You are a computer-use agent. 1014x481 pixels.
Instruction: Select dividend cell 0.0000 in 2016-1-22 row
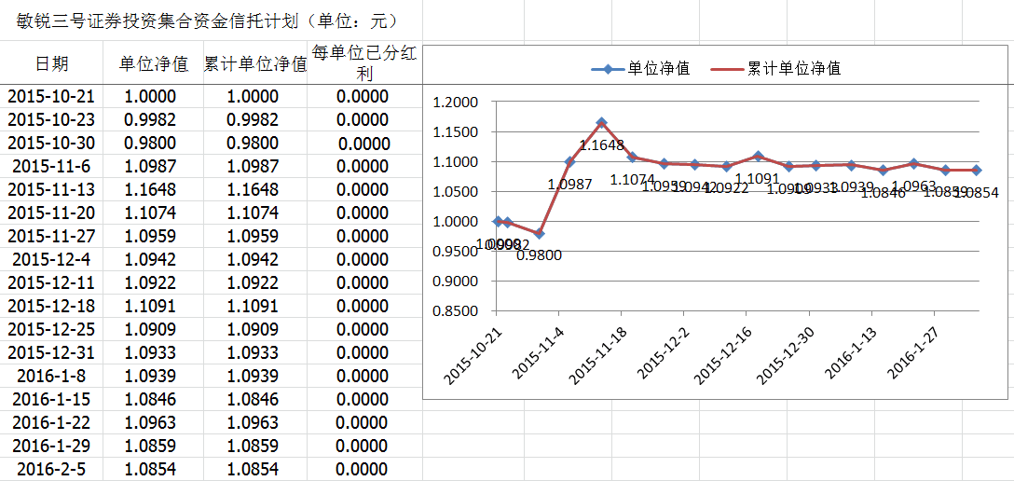363,422
